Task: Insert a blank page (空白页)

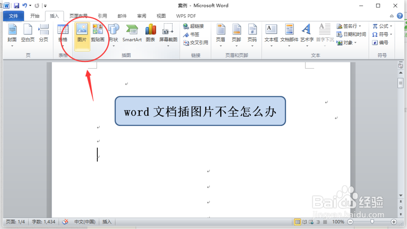Action: 28,33
